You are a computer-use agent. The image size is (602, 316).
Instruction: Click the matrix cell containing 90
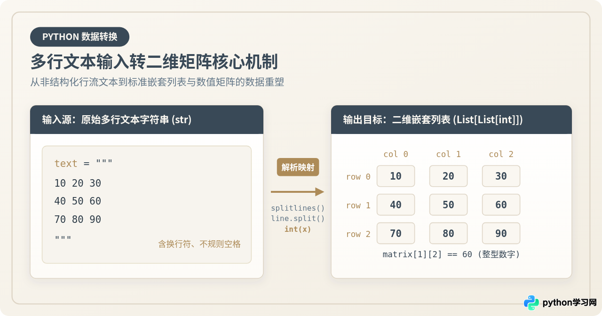coord(501,233)
